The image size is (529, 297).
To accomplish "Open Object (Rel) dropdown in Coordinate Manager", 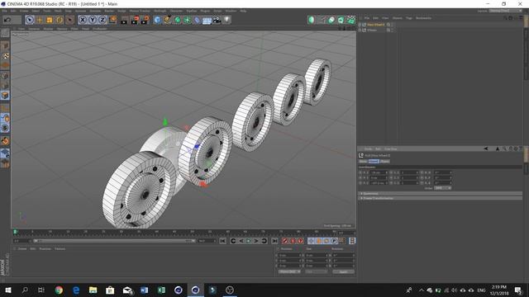I will point(290,271).
